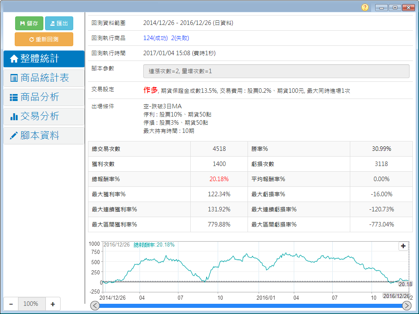This screenshot has width=419, height=314.
Task: Open the 交易分析 tab
Action: click(44, 116)
